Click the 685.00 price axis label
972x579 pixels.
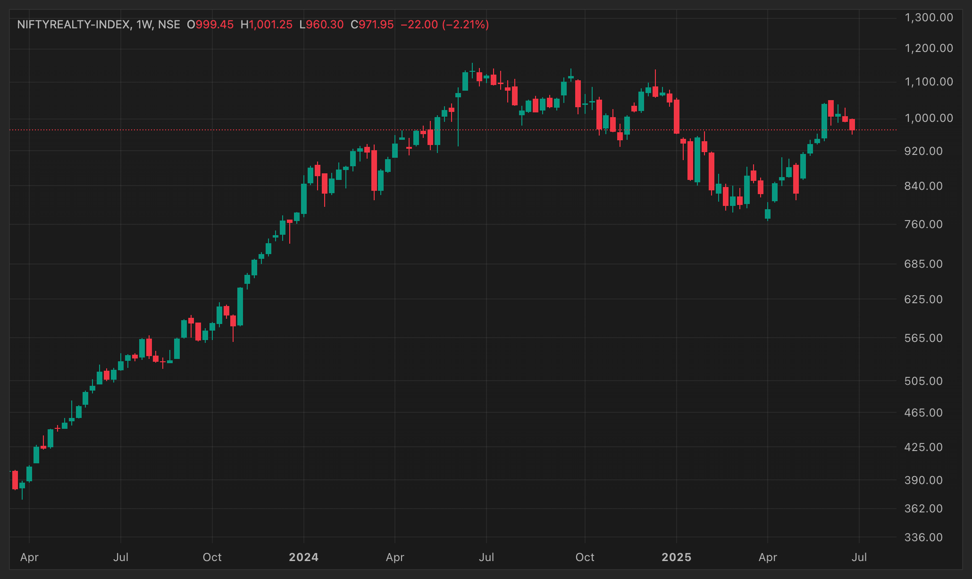coord(923,264)
